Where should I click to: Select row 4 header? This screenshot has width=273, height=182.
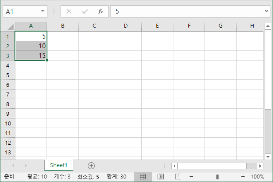click(7, 65)
